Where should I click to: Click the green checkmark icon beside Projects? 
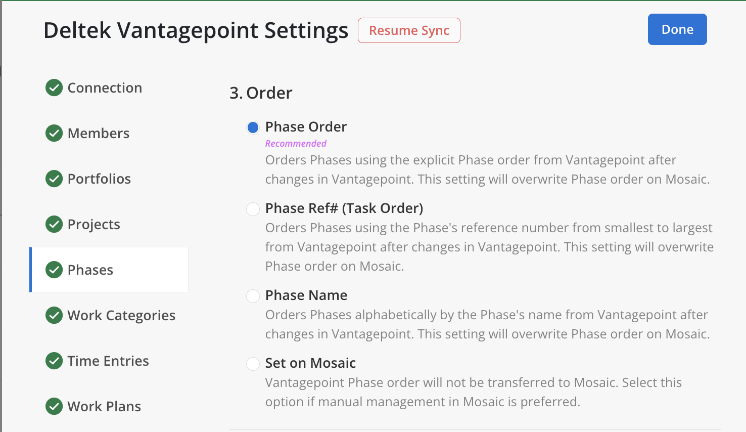54,224
